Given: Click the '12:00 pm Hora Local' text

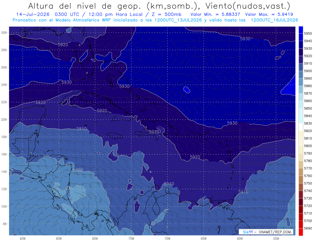Looking at the screenshot, I should (x=116, y=14).
